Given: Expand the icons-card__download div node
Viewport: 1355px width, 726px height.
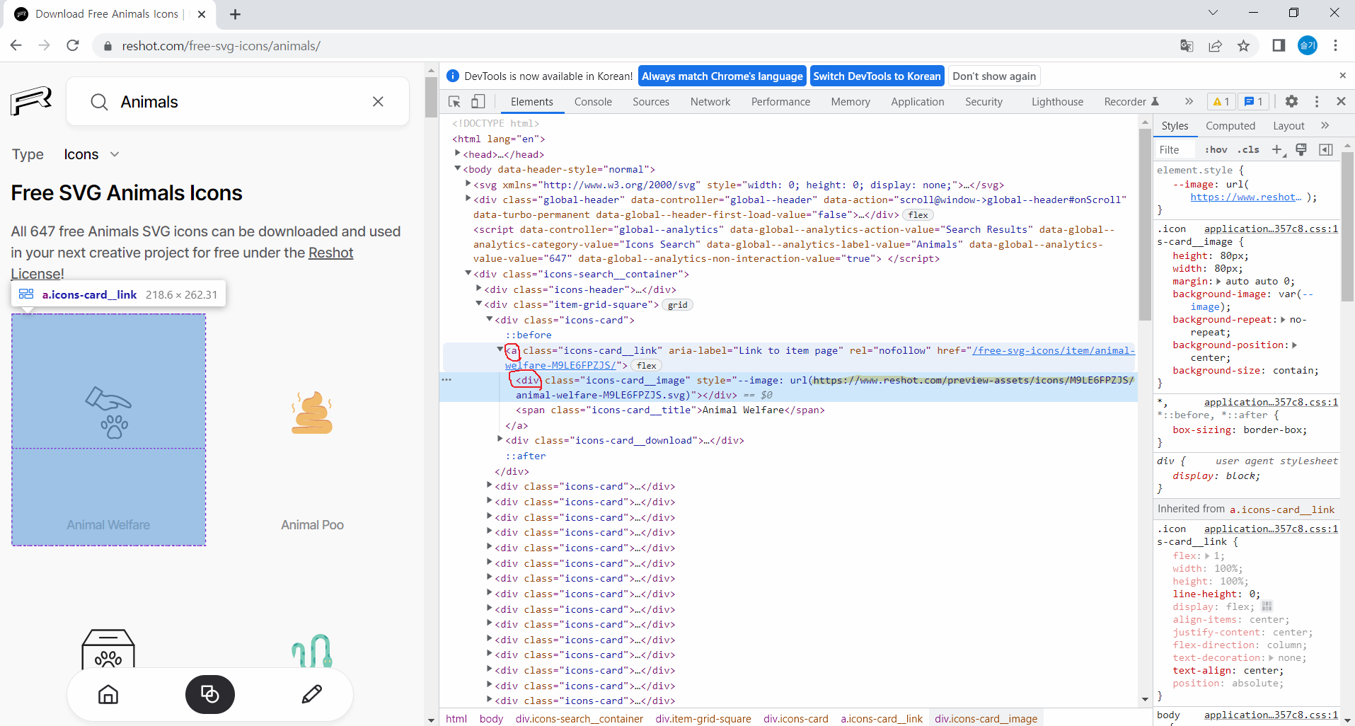Looking at the screenshot, I should click(500, 439).
